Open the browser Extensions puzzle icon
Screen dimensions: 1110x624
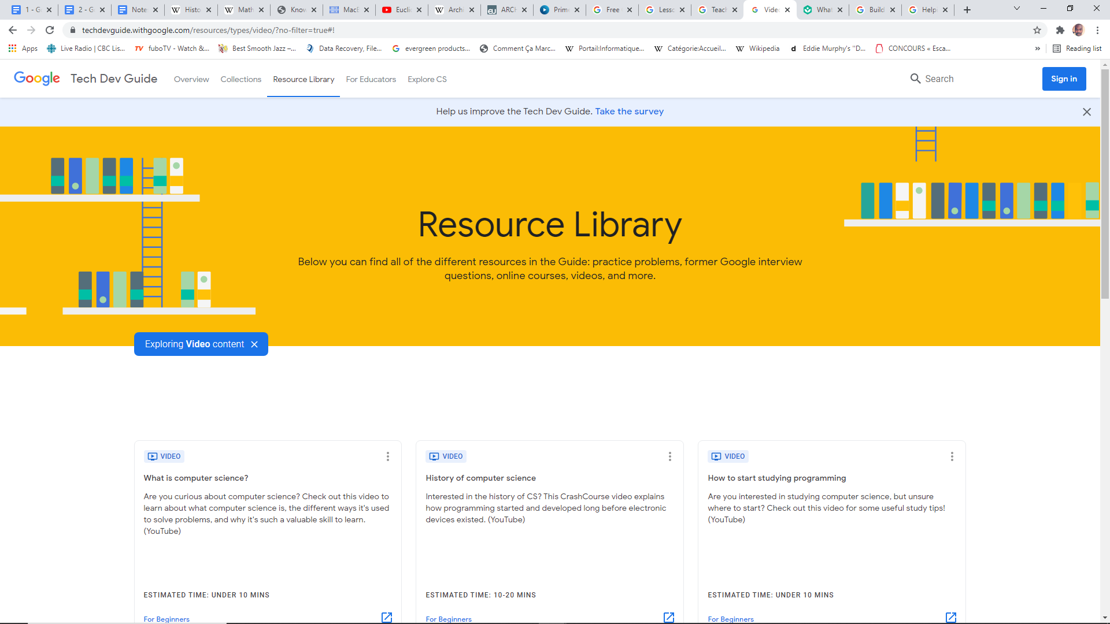tap(1060, 30)
